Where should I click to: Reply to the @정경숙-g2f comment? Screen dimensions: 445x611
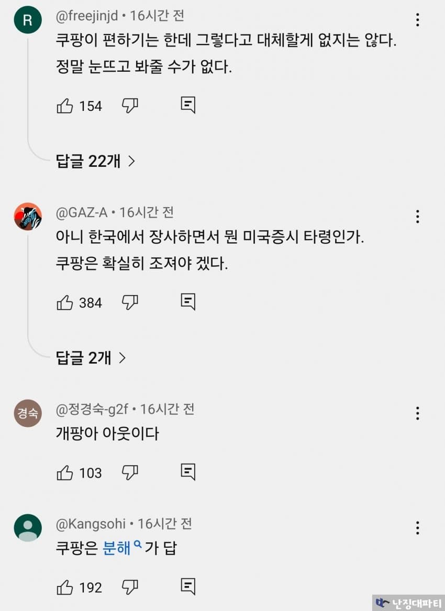point(188,472)
